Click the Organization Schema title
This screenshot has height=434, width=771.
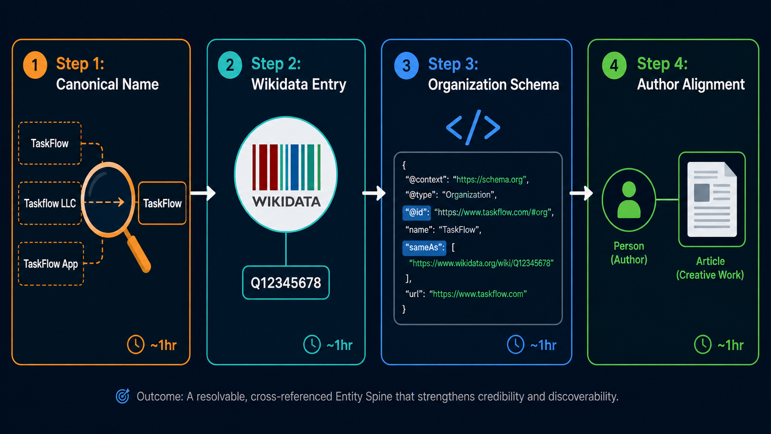tap(493, 85)
